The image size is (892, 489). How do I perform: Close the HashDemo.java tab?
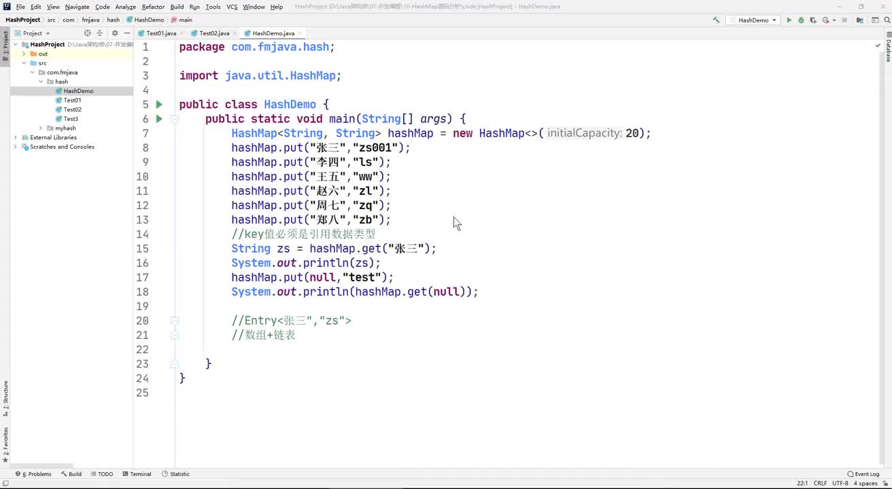pyautogui.click(x=300, y=33)
